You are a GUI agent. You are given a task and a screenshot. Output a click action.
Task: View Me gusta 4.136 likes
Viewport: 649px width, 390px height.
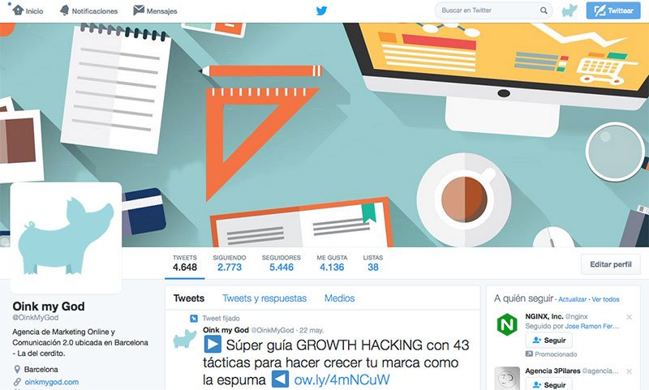[x=332, y=263]
